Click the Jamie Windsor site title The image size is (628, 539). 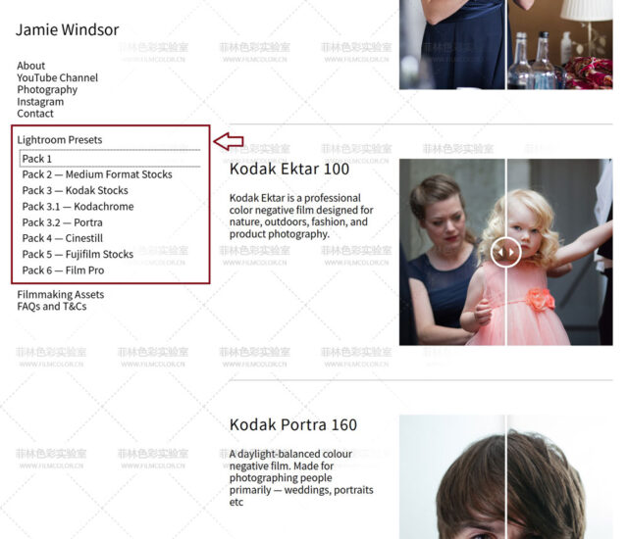pos(67,29)
